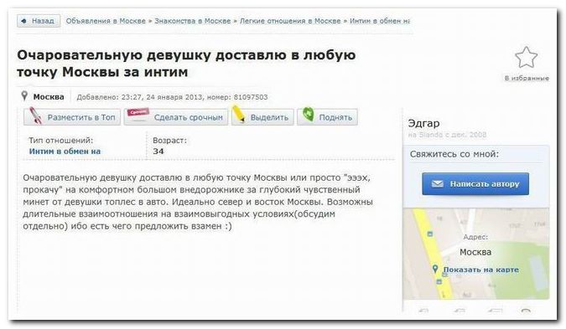The image size is (566, 329).
Task: Click the listing title heading
Action: pos(186,64)
